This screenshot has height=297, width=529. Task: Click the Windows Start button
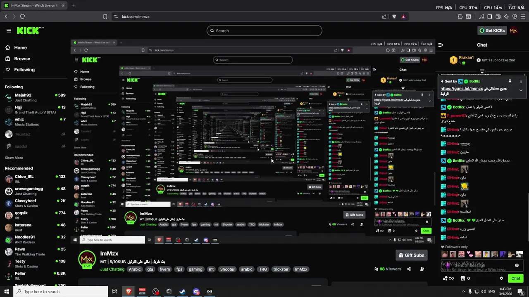(x=7, y=292)
